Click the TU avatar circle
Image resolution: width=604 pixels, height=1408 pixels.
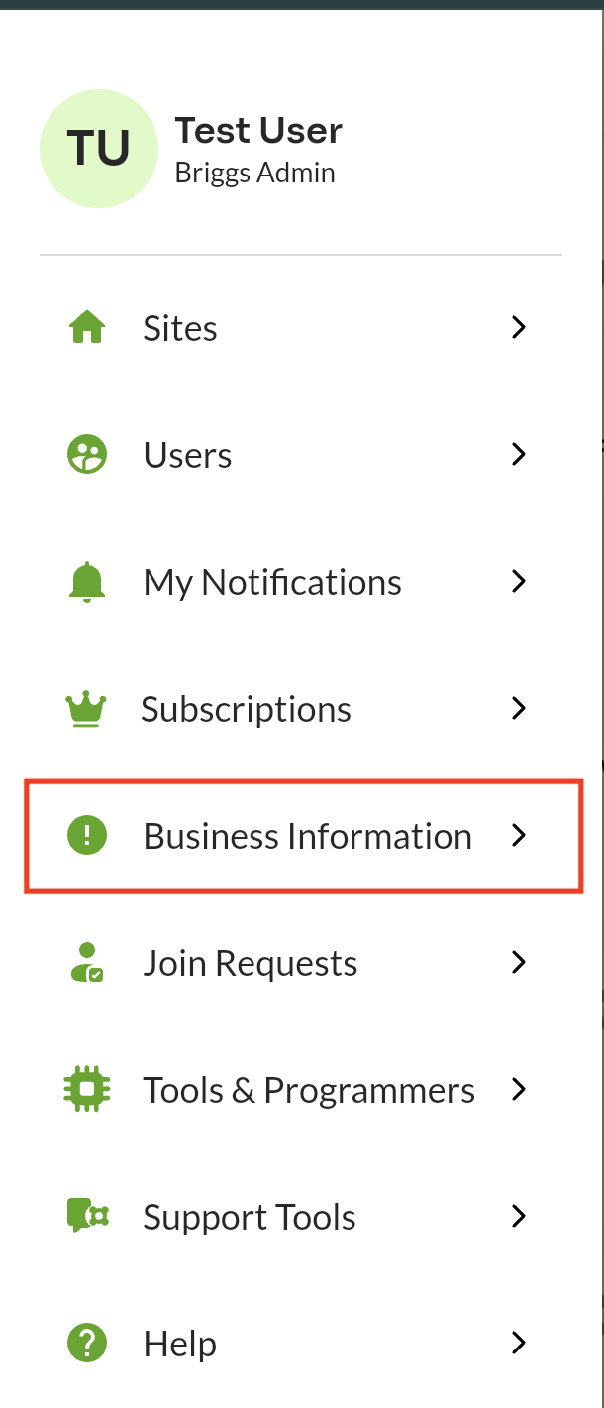point(99,149)
